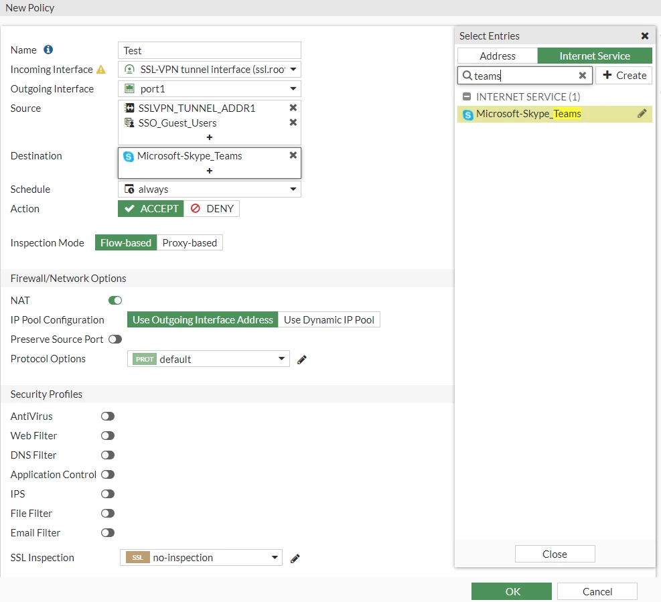Enable the Email Filter profile
The image size is (661, 602).
click(x=108, y=533)
